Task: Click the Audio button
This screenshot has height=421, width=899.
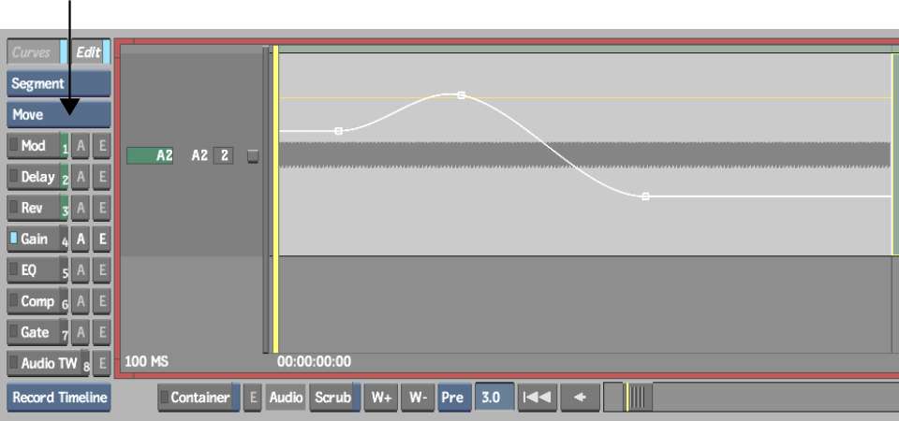Action: tap(286, 397)
